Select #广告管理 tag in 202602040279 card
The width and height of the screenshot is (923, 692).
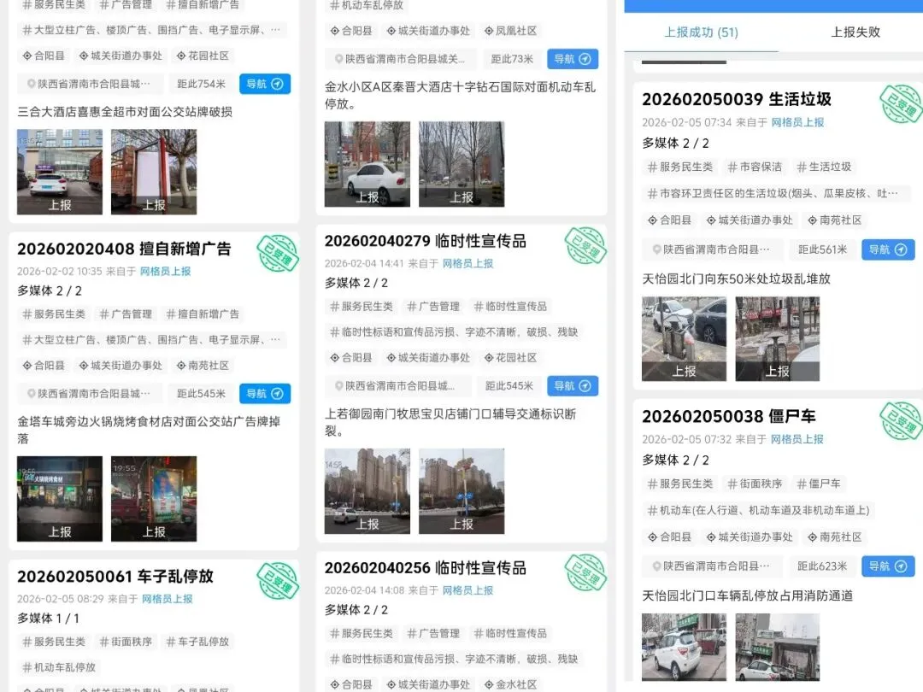433,307
